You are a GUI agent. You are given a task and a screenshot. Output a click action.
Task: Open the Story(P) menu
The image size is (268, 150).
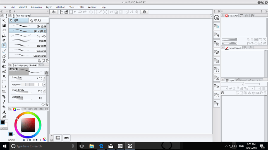pyautogui.click(x=23, y=7)
